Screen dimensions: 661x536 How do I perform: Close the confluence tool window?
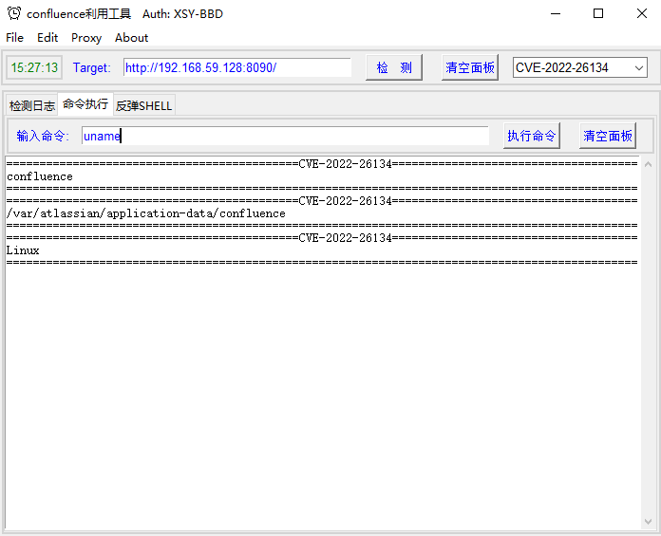click(x=642, y=13)
